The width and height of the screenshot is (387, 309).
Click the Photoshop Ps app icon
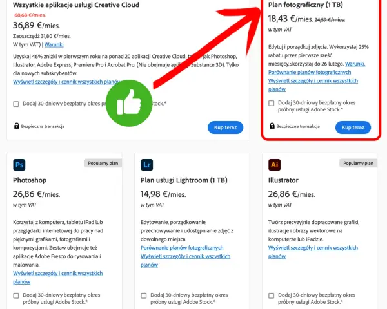[19, 165]
